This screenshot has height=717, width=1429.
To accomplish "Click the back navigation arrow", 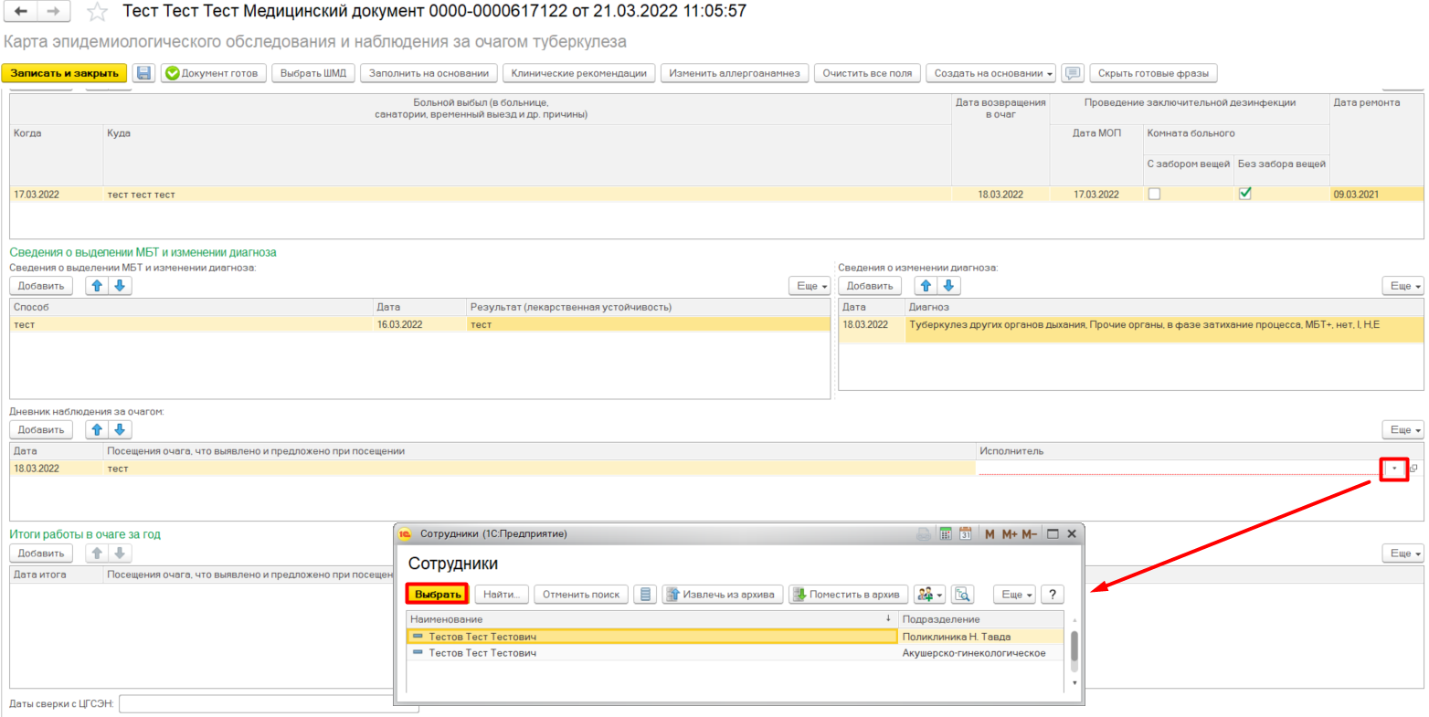I will (21, 12).
